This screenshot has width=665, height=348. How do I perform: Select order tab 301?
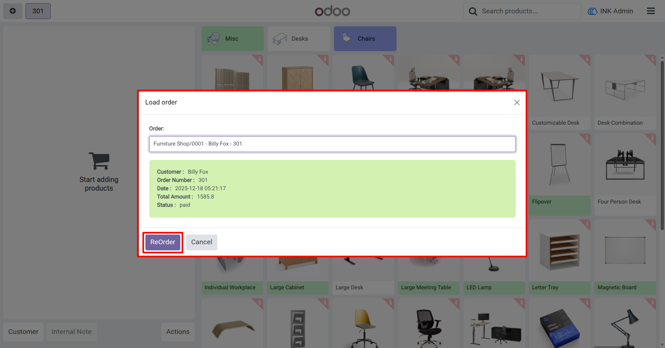38,11
